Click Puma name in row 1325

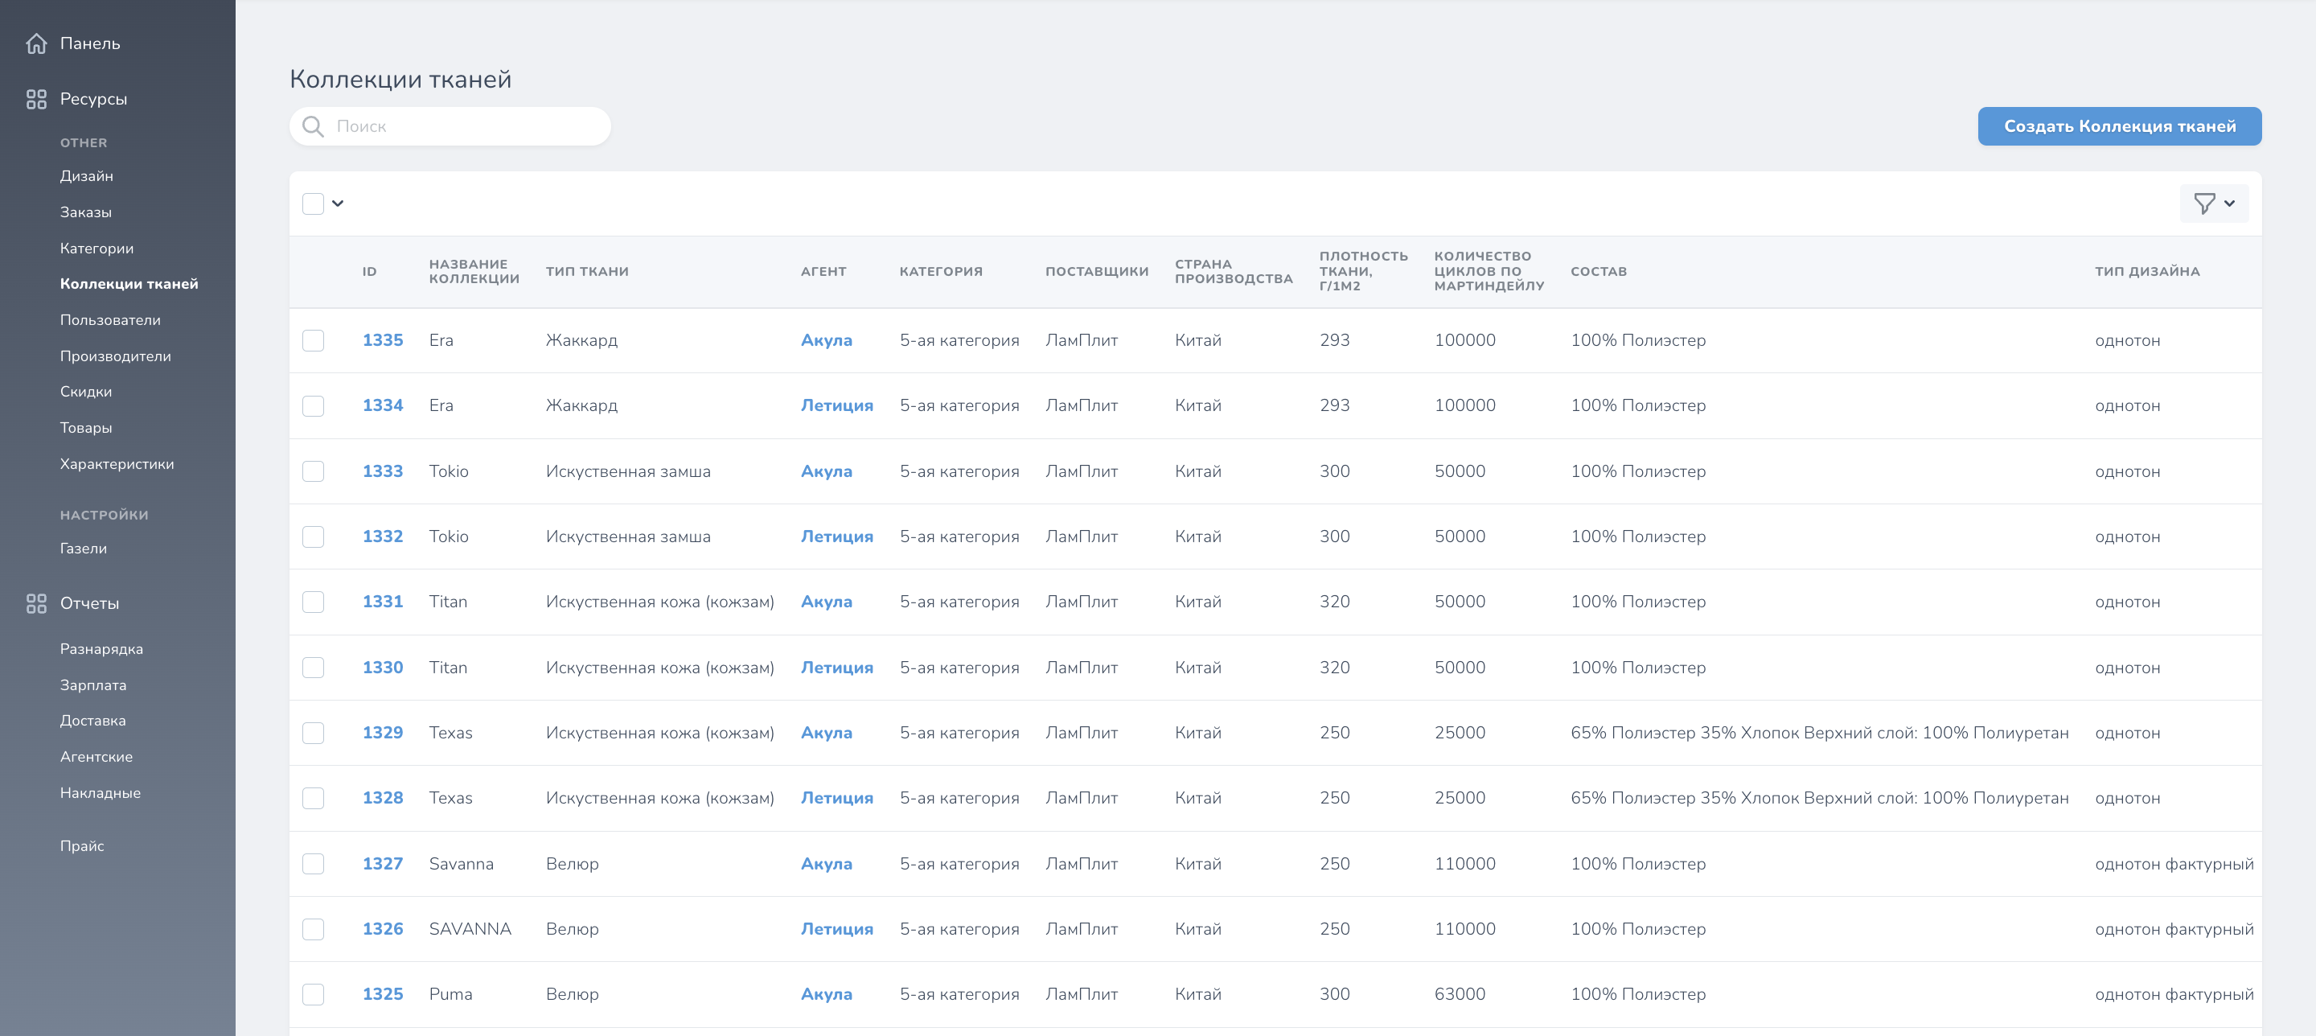click(x=450, y=995)
